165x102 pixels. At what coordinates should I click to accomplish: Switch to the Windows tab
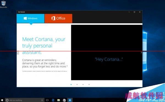(x=31, y=18)
